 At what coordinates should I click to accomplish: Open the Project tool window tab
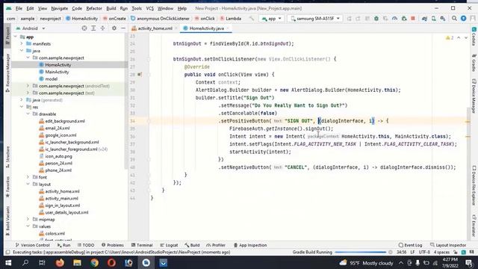click(x=7, y=37)
